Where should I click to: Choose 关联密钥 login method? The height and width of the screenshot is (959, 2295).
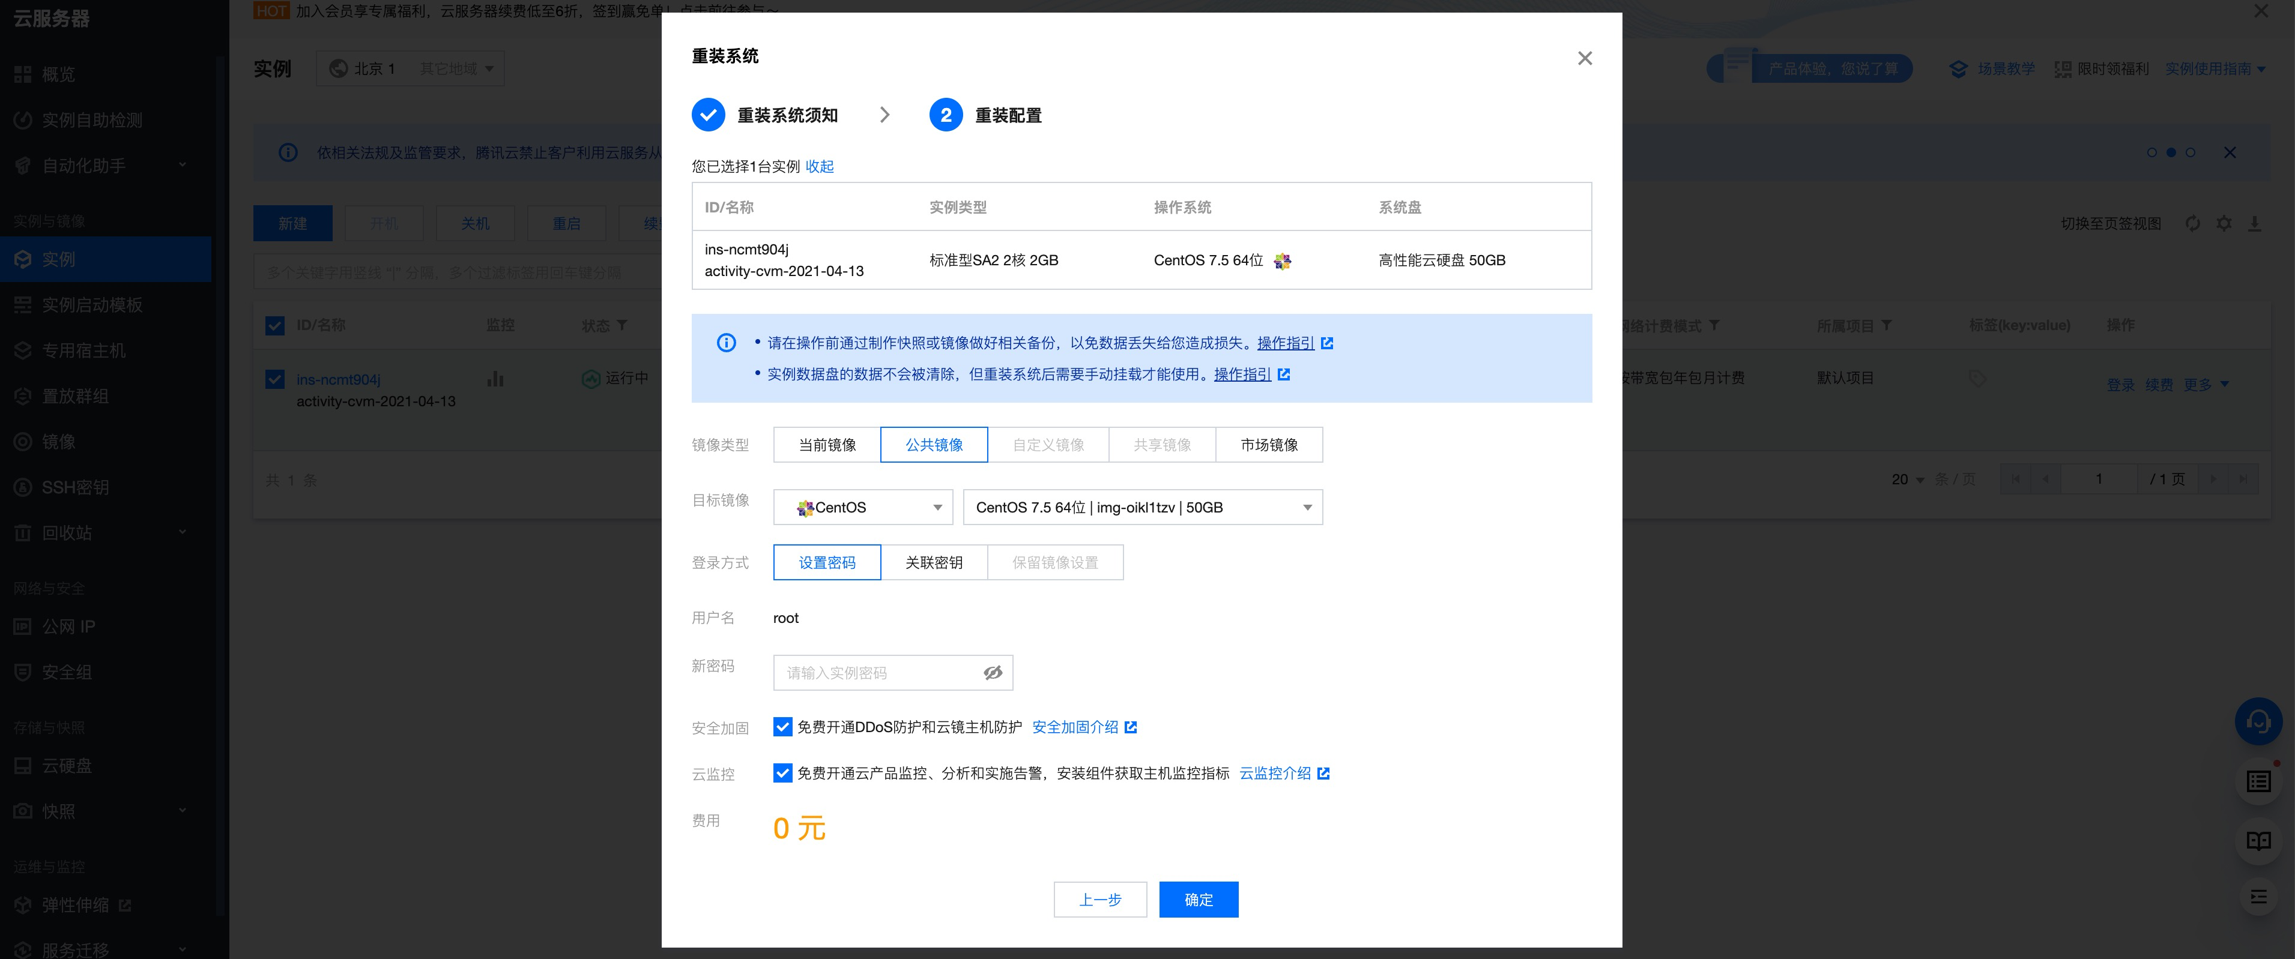coord(934,562)
